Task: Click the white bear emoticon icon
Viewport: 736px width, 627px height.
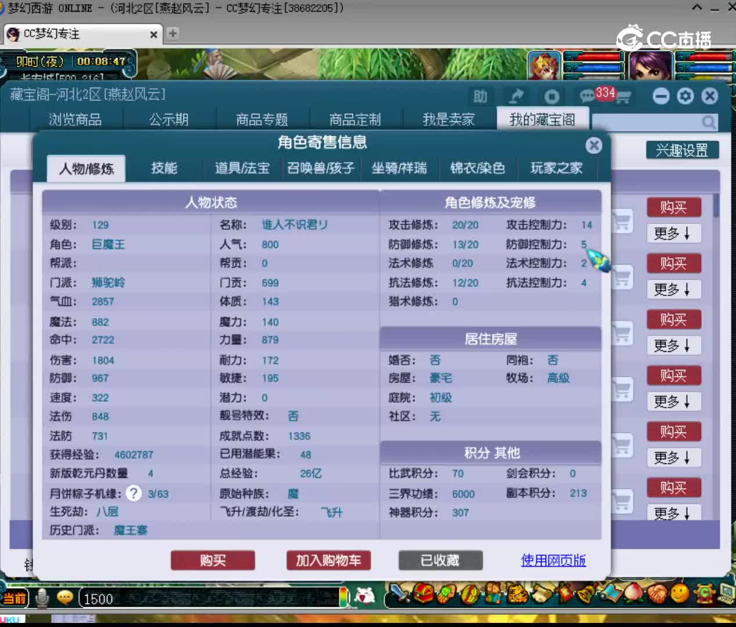Action: [365, 597]
